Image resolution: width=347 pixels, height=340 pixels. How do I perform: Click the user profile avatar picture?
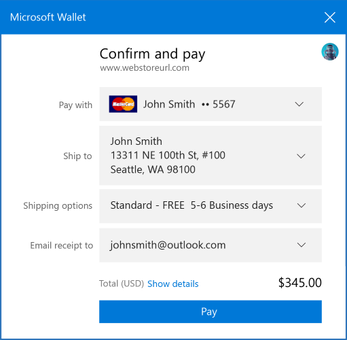point(330,52)
